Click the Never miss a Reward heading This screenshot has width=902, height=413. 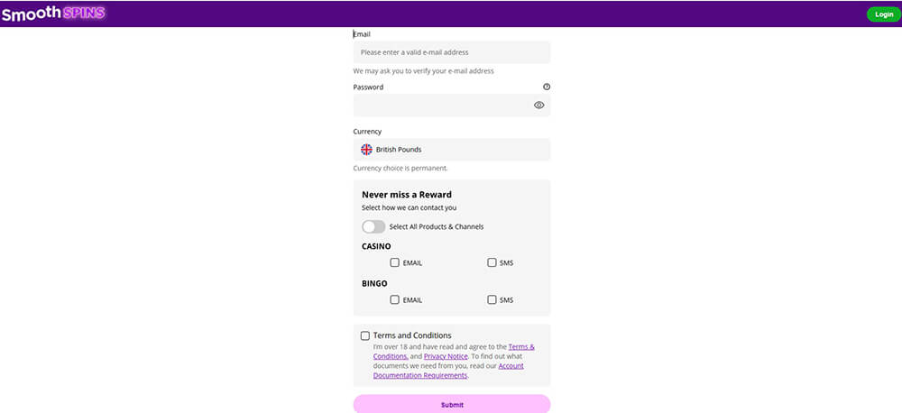click(x=407, y=195)
